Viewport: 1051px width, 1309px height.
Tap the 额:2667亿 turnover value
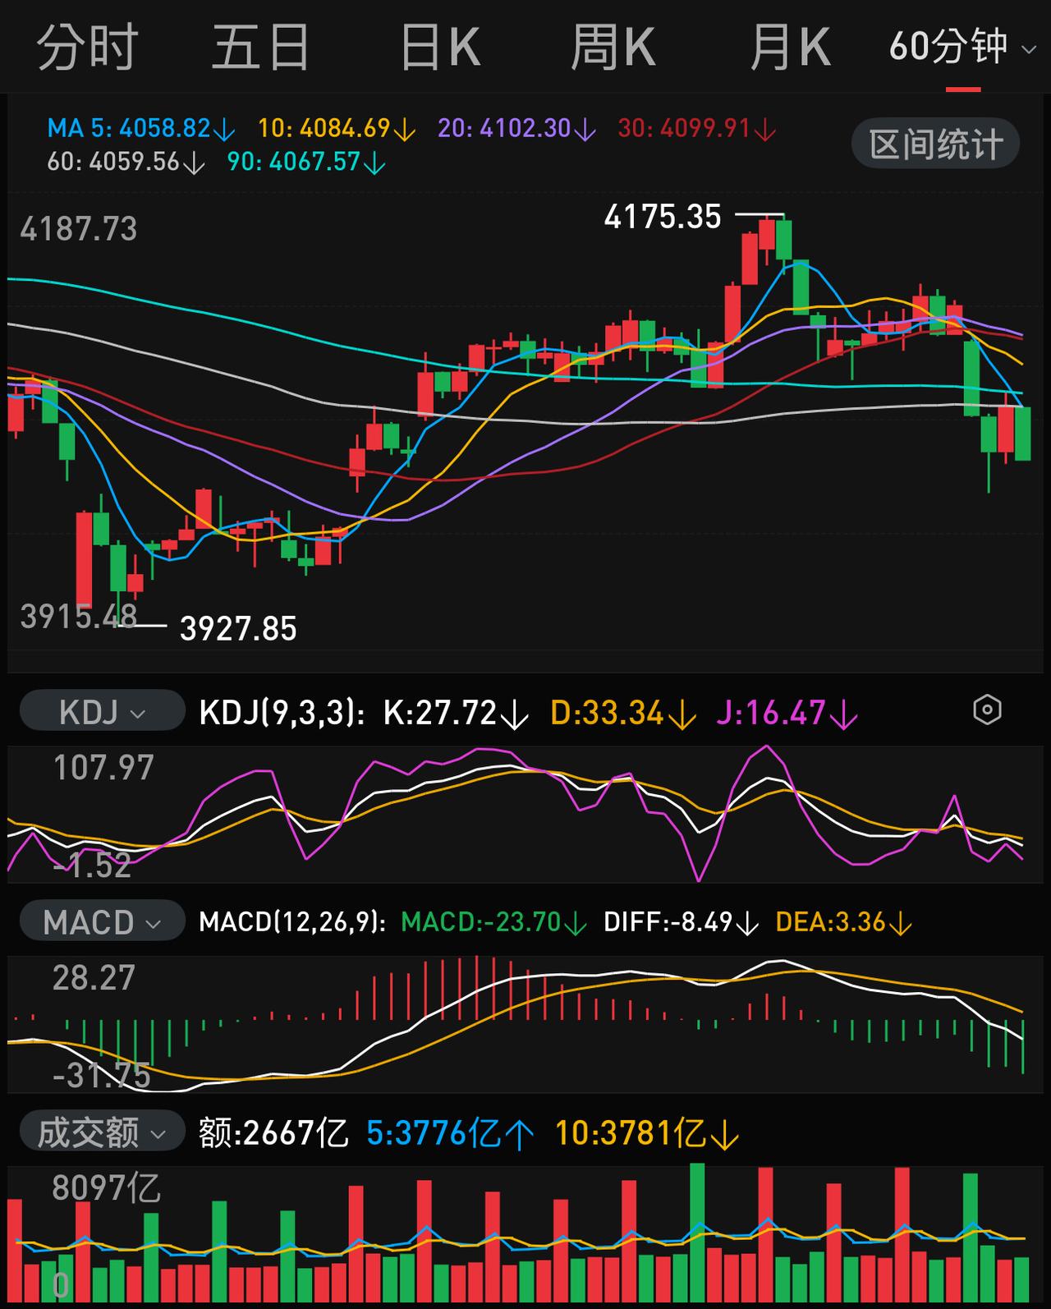click(273, 1133)
